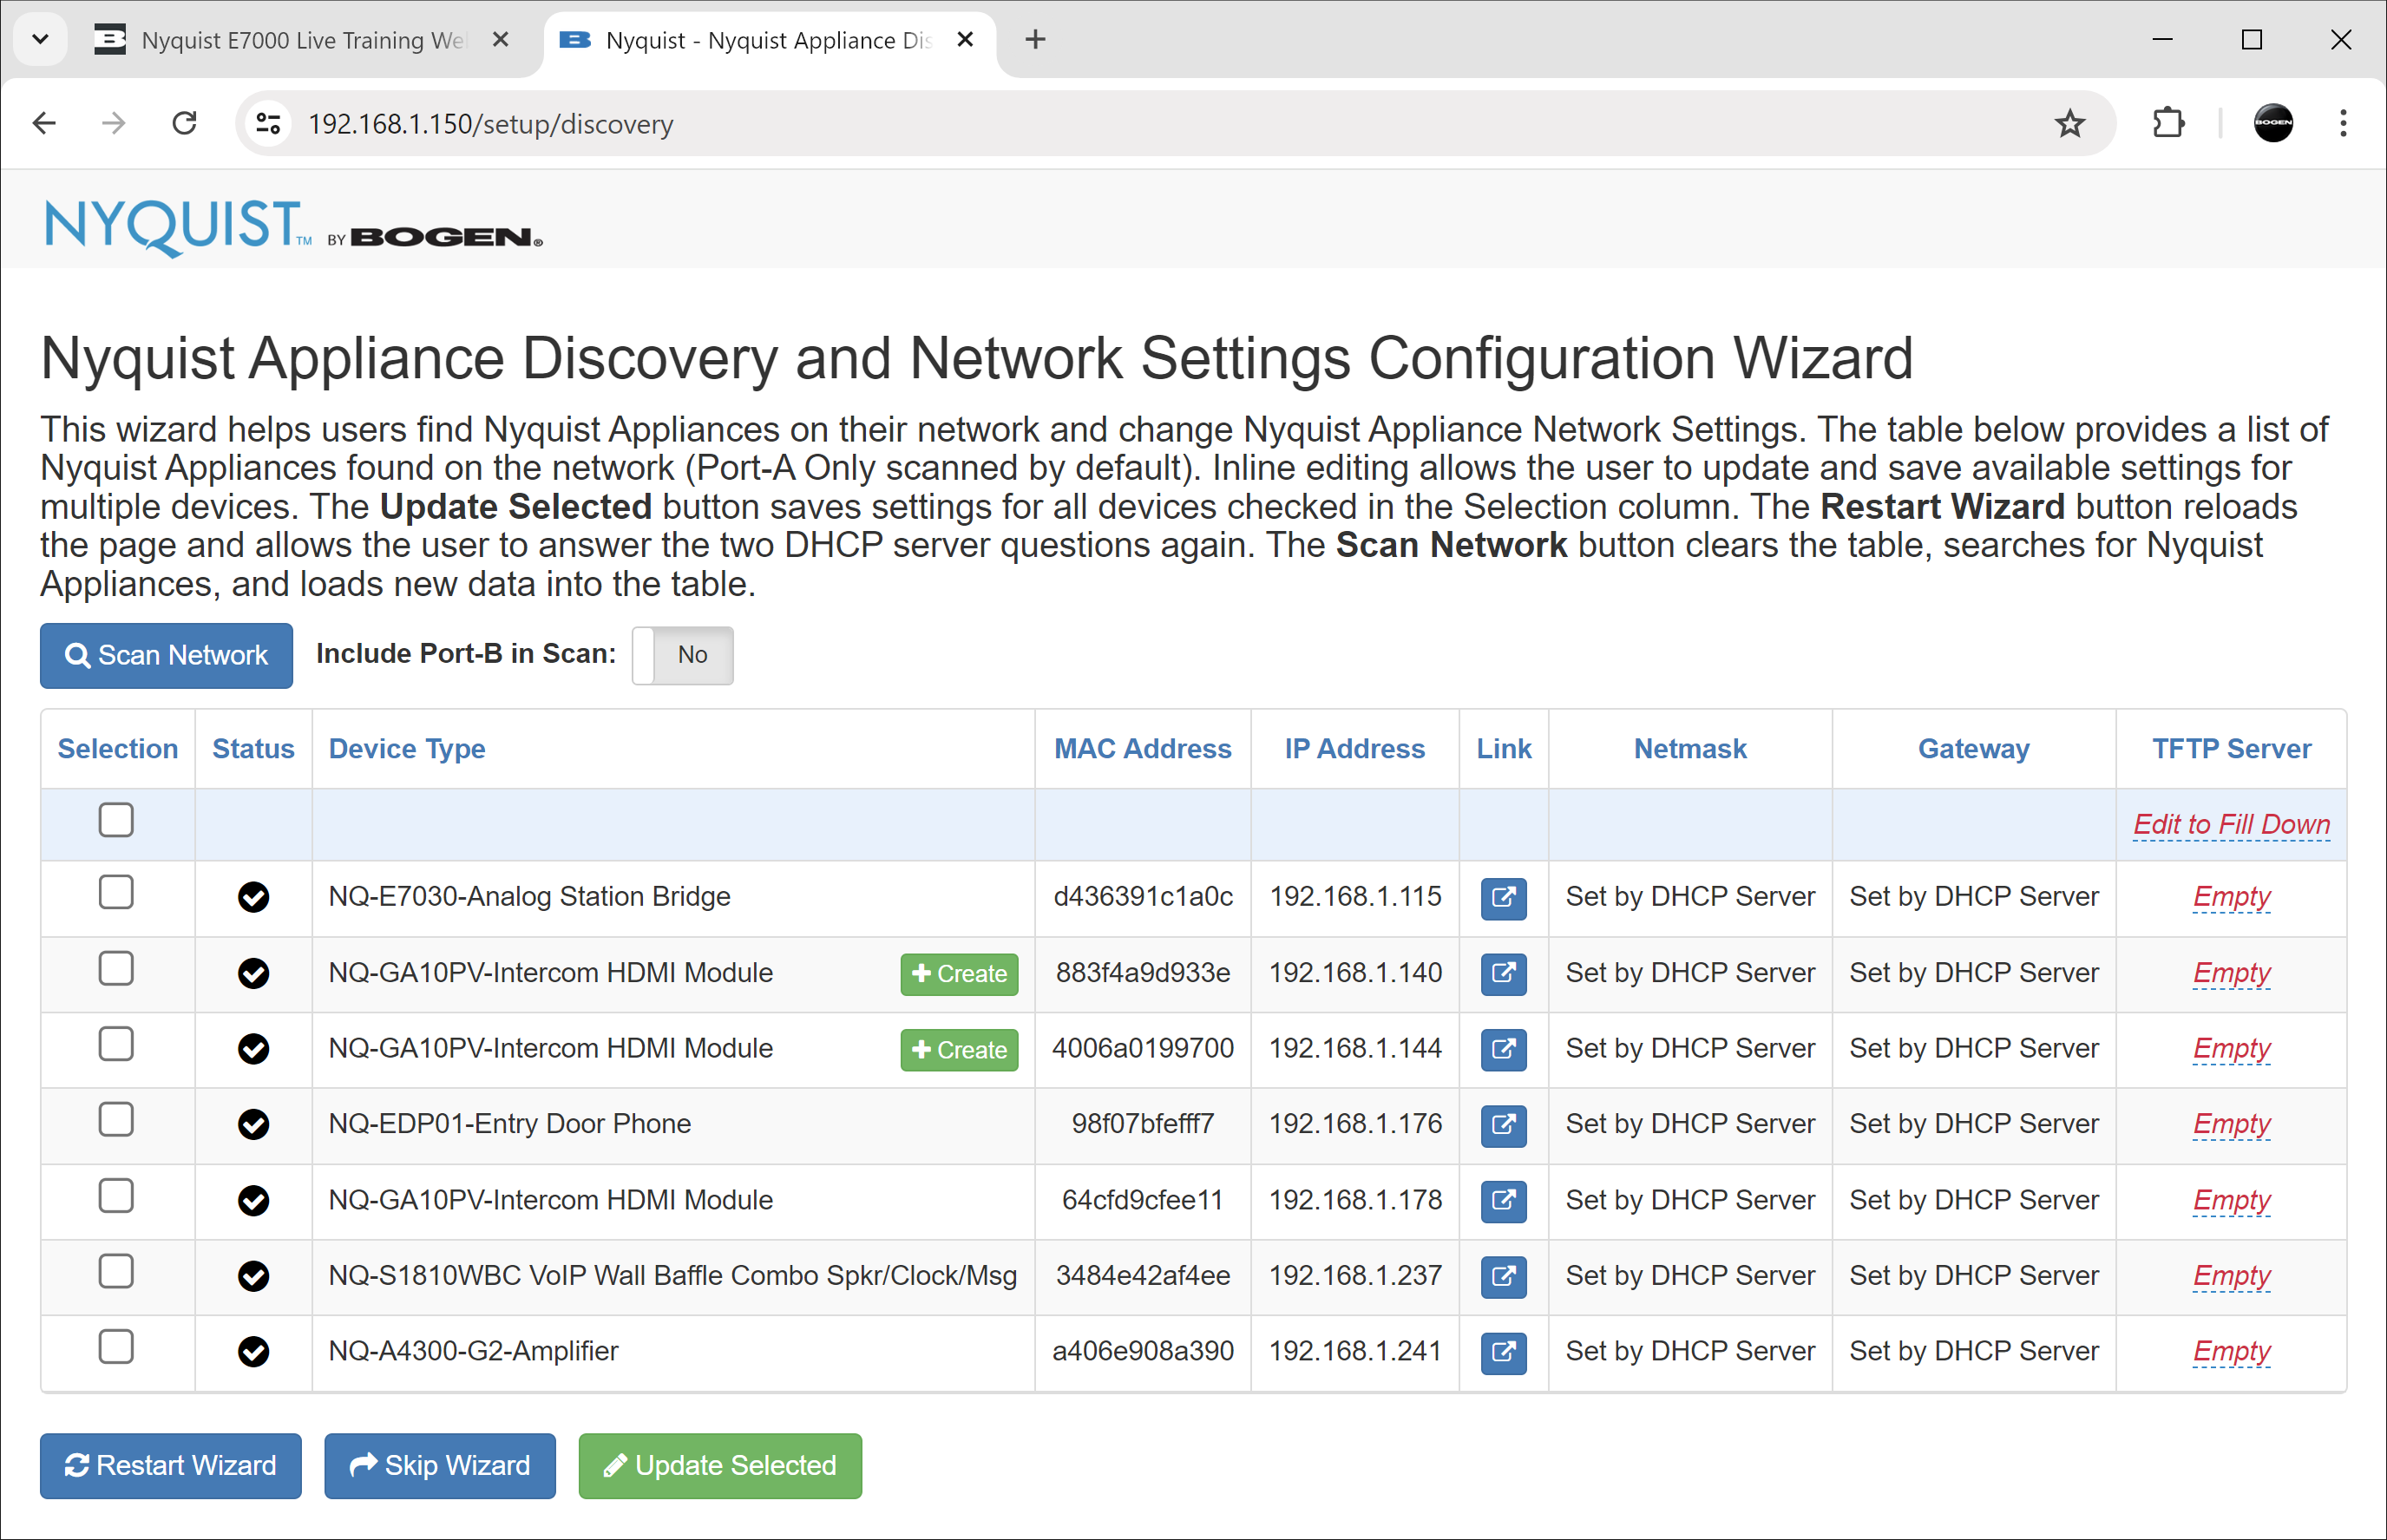The height and width of the screenshot is (1540, 2387).
Task: Open link icon for NQ-A4300-G2-Amplifier row
Action: [x=1502, y=1351]
